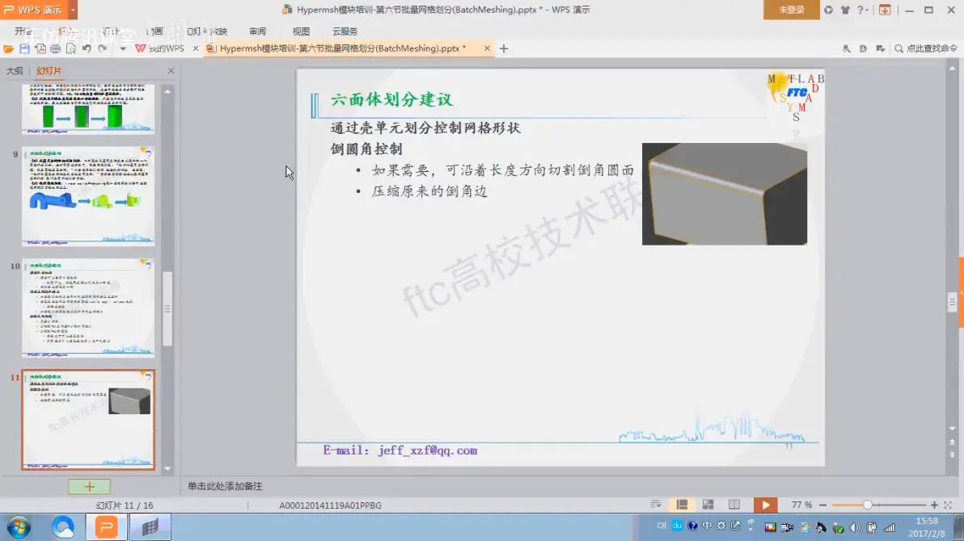Image resolution: width=964 pixels, height=541 pixels.
Task: Switch to the 大纲 outline pane tab
Action: (15, 71)
